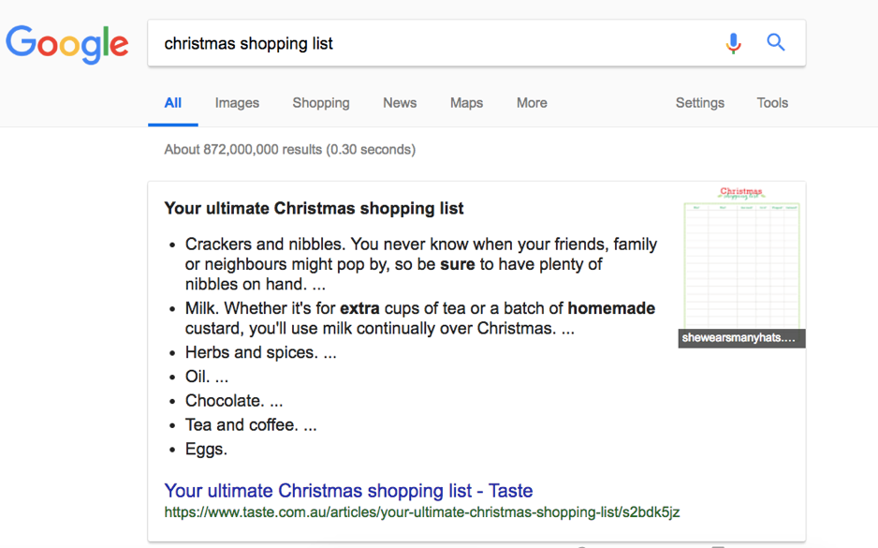Image resolution: width=878 pixels, height=548 pixels.
Task: Click the results count text
Action: pos(289,150)
